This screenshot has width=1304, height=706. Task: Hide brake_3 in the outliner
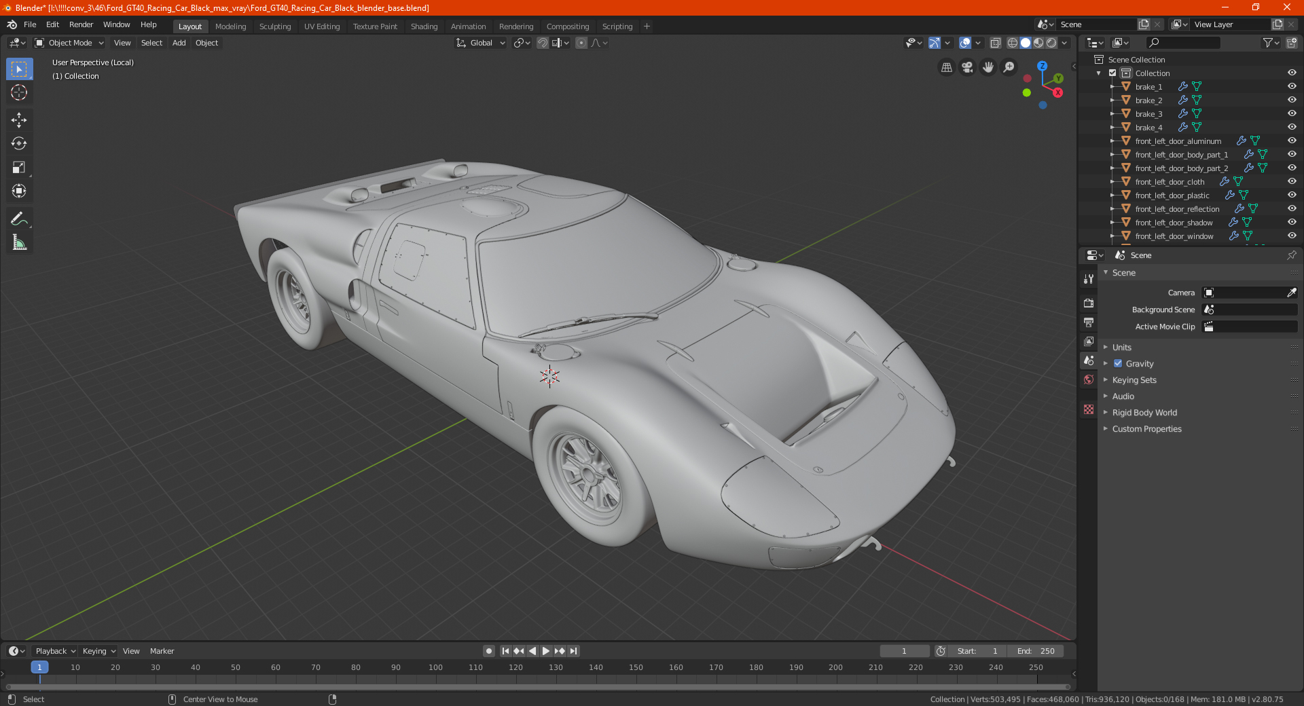coord(1292,113)
